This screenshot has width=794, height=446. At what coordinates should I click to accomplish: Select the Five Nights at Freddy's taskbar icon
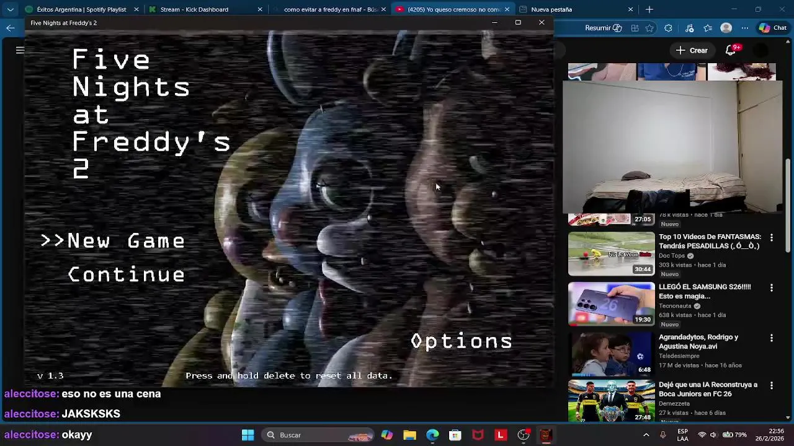(x=546, y=435)
